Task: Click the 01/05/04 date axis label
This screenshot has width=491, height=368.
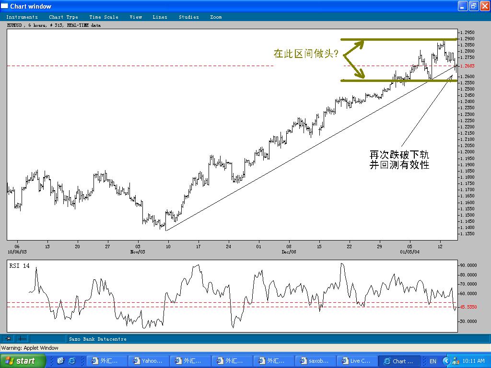Action: point(409,252)
